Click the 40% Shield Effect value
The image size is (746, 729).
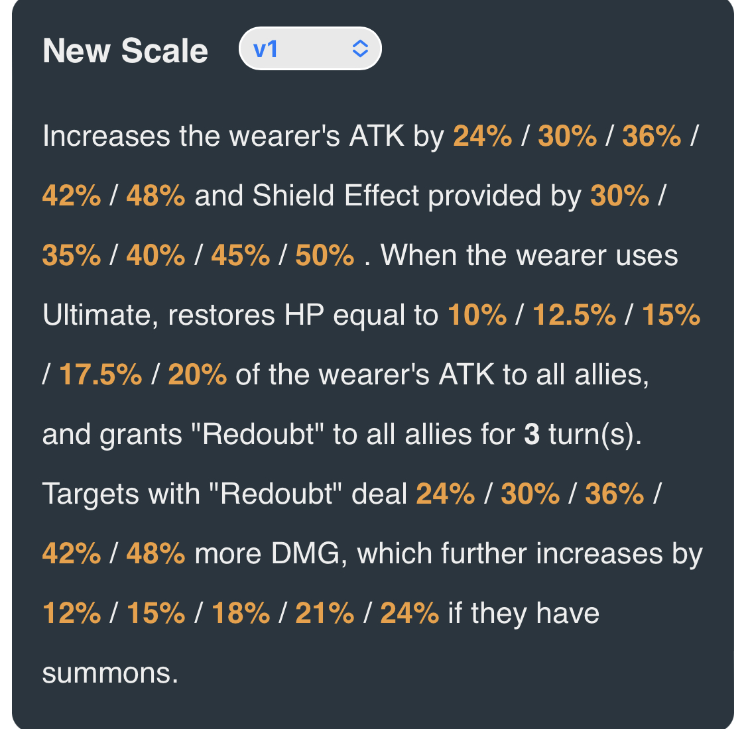[156, 255]
